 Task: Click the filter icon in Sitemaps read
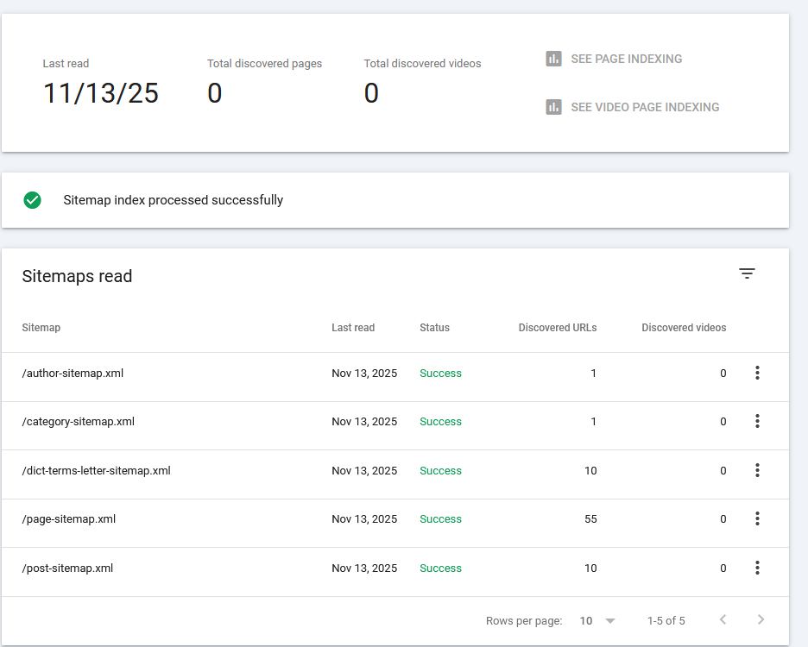[x=747, y=273]
